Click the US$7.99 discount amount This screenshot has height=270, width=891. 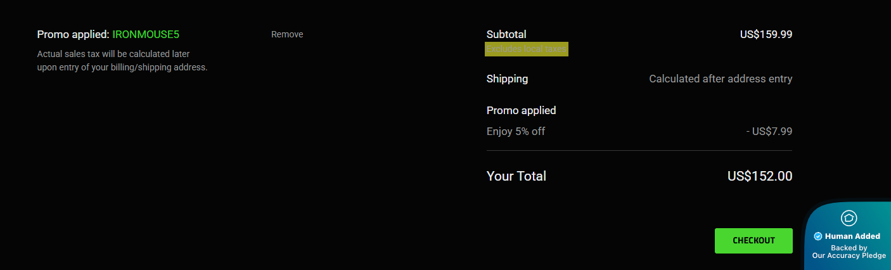[769, 132]
